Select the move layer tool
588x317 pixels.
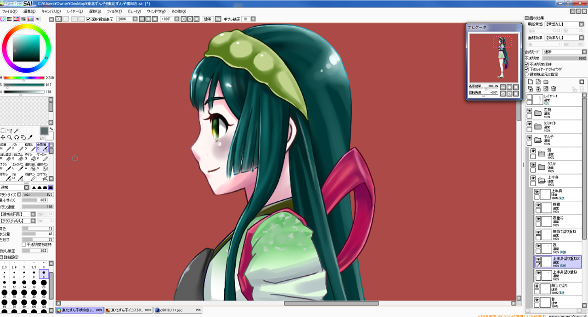pyautogui.click(x=3, y=137)
